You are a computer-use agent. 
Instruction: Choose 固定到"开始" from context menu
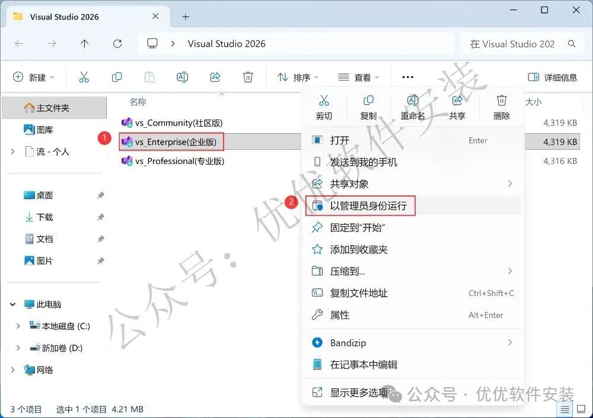click(413, 228)
